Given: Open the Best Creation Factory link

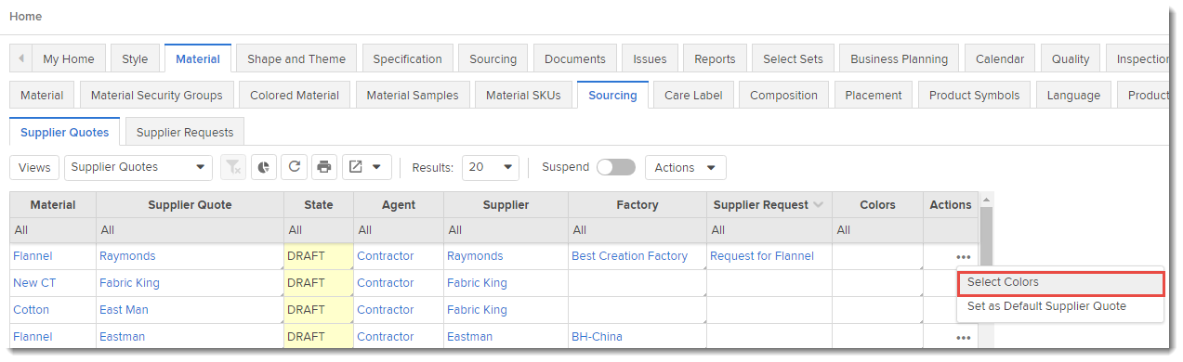Looking at the screenshot, I should click(630, 256).
